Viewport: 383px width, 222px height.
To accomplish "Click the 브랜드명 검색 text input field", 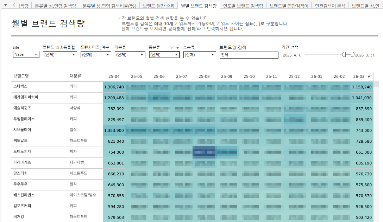I will pos(248,55).
